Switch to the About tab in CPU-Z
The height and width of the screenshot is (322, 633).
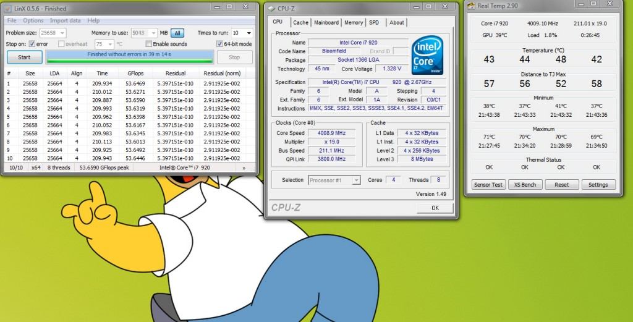396,23
